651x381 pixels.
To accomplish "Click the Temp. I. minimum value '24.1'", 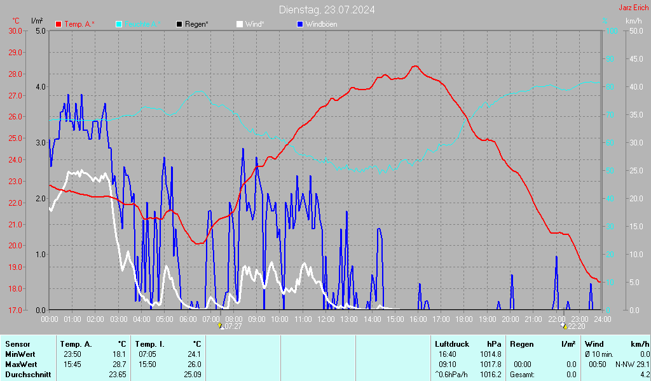I will 195,354.
